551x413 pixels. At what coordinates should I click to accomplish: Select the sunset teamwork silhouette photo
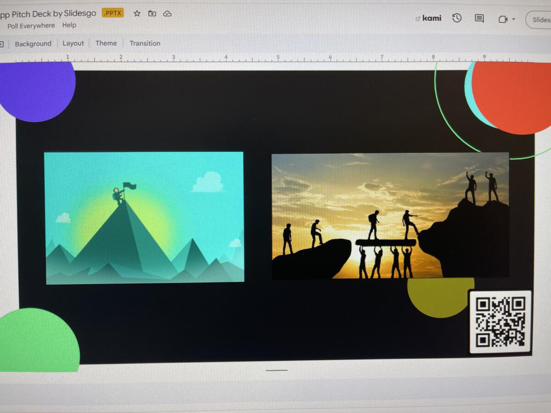pyautogui.click(x=390, y=216)
